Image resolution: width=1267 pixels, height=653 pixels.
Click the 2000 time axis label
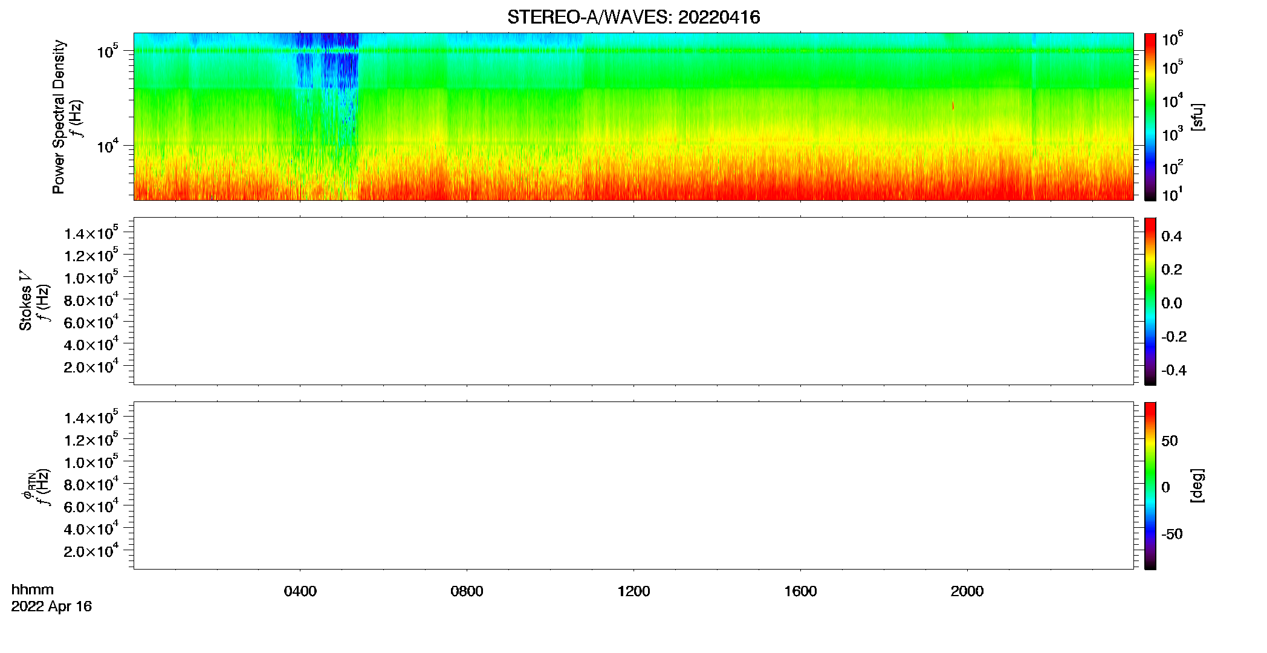(x=967, y=591)
